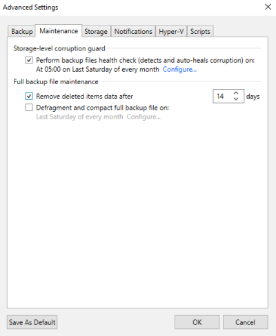The image size is (276, 336).
Task: Select the Maintenance tab
Action: 59,31
